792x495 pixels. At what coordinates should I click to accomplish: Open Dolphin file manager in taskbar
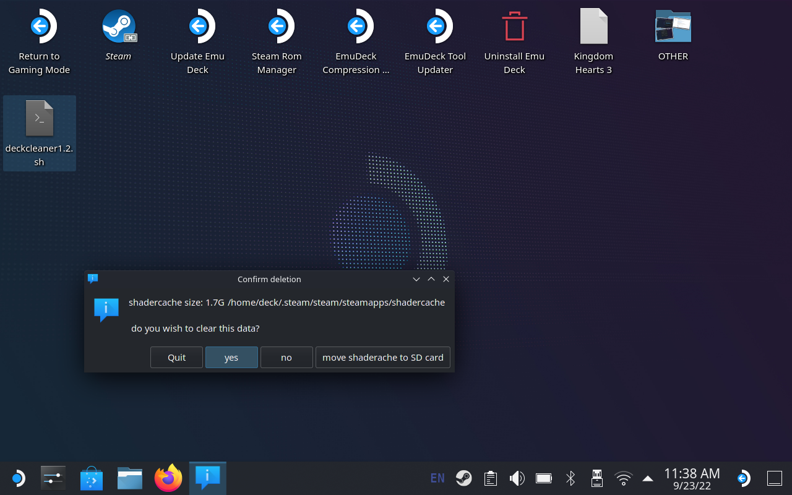130,478
